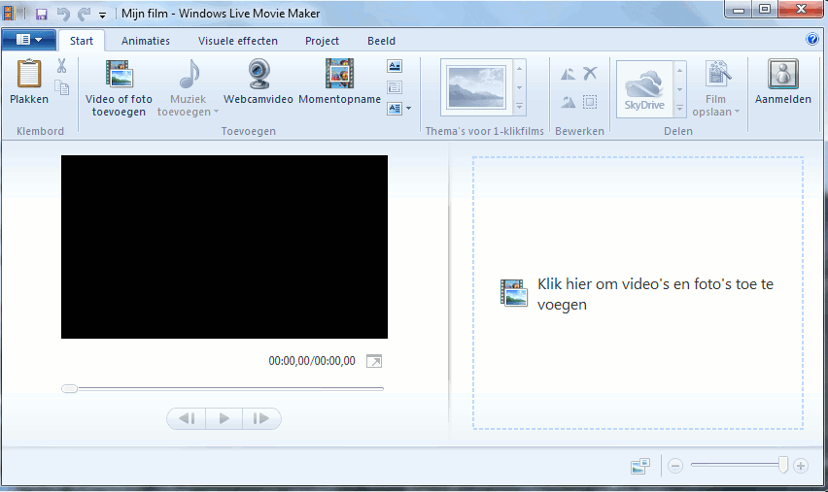Image resolution: width=828 pixels, height=492 pixels.
Task: Click the remove X icon in Bewerken
Action: tap(590, 74)
